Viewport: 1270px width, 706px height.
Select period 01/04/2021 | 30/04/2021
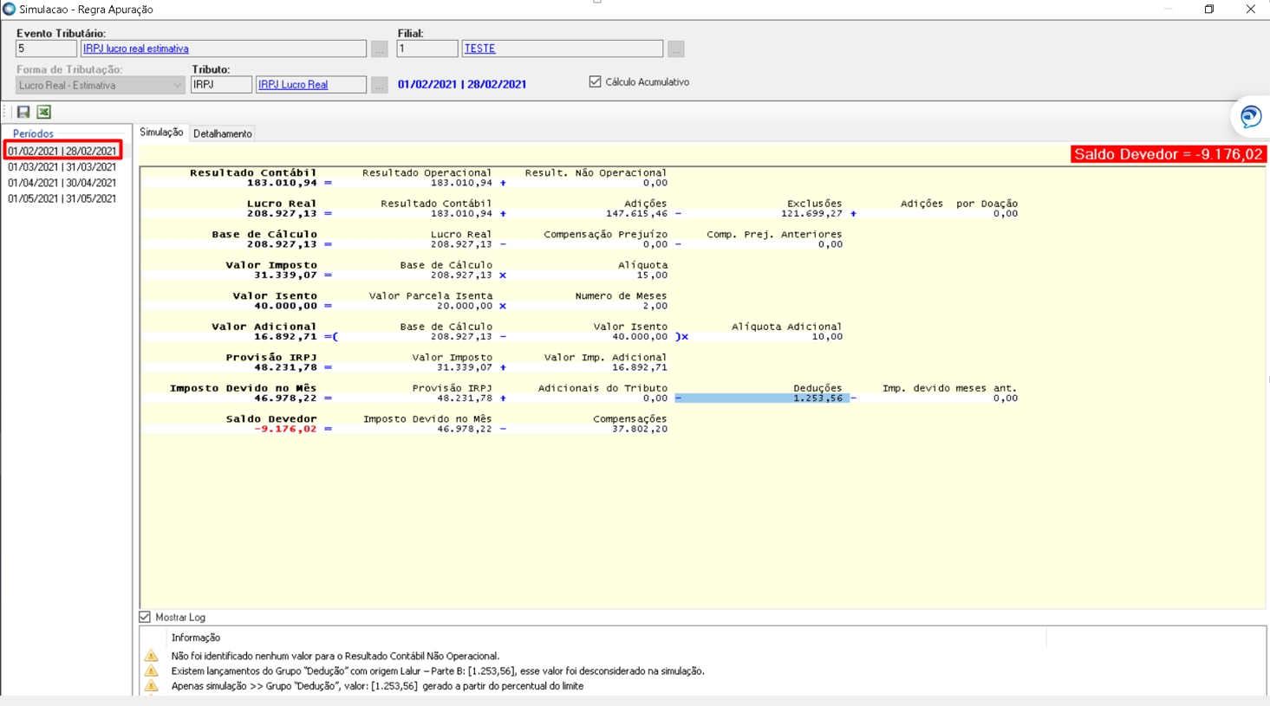(x=62, y=183)
